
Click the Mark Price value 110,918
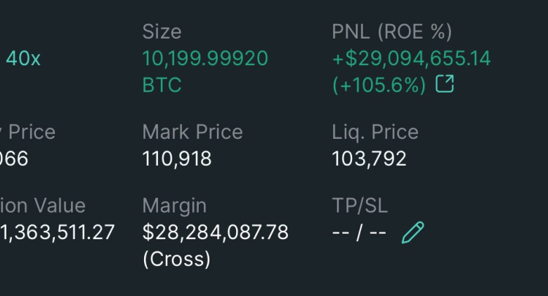pos(177,159)
